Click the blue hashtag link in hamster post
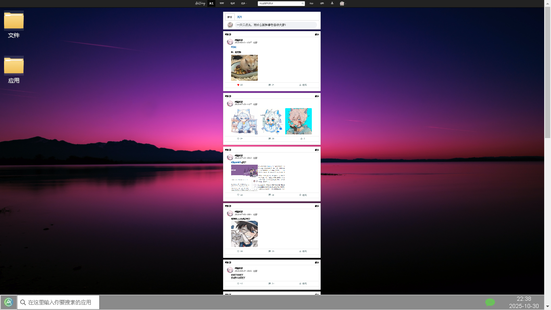The width and height of the screenshot is (551, 310). [x=234, y=48]
